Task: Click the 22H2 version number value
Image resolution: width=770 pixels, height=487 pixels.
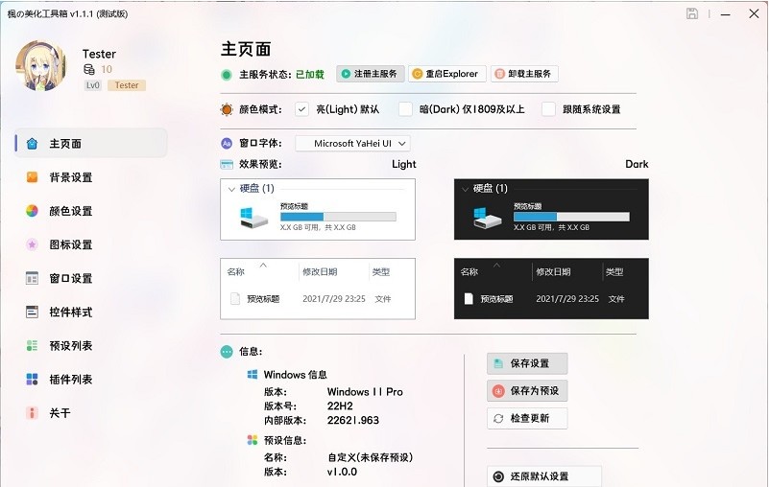Action: pos(340,406)
